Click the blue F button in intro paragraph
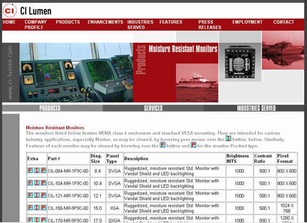The image size is (307, 223). click(162, 145)
